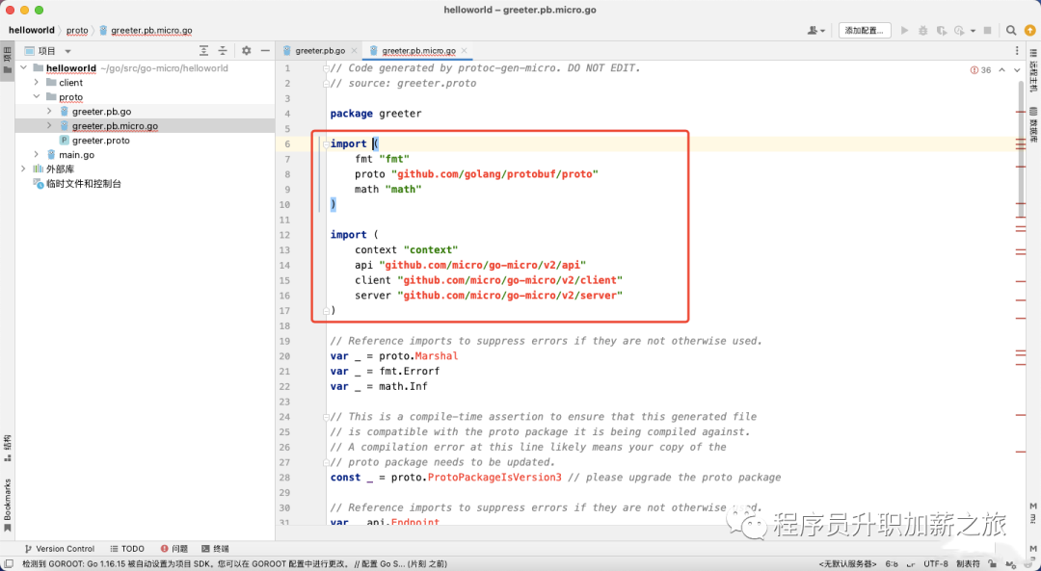Open the 项目 side tool window tab
Image resolution: width=1041 pixels, height=571 pixels.
(x=8, y=62)
